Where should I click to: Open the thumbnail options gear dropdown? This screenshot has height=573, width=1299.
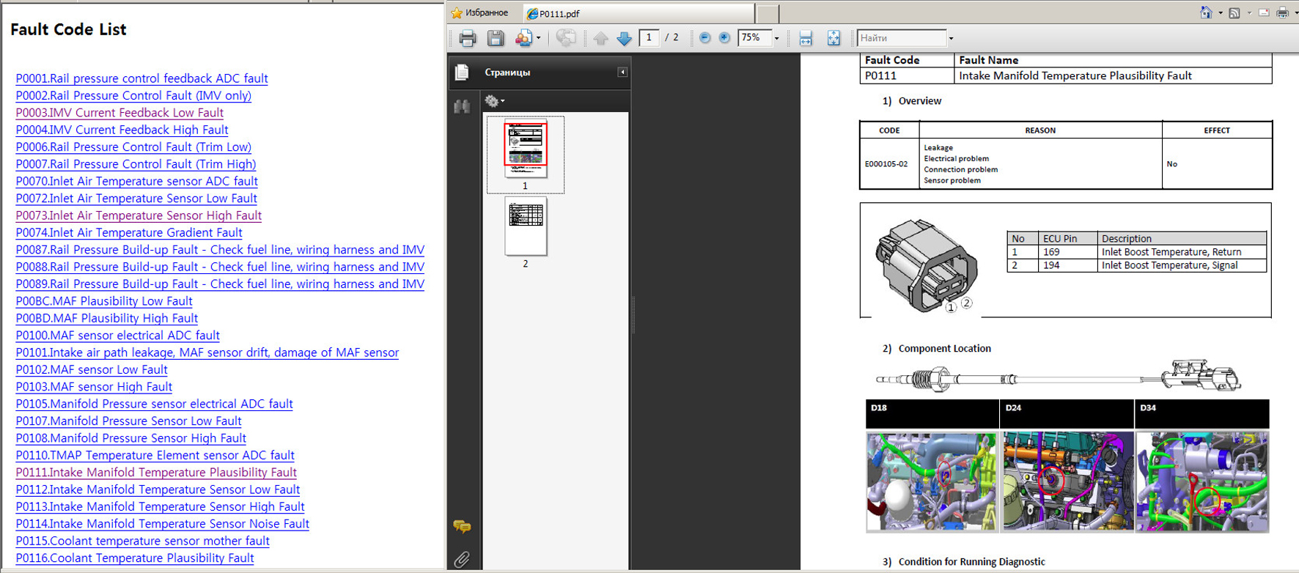click(495, 101)
